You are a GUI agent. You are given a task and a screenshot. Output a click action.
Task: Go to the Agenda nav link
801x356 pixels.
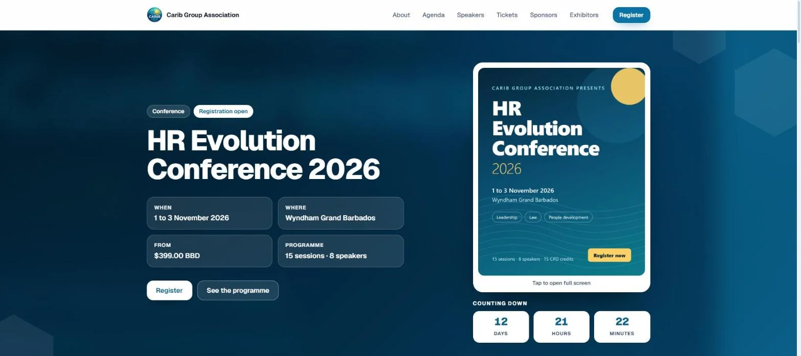pyautogui.click(x=433, y=15)
